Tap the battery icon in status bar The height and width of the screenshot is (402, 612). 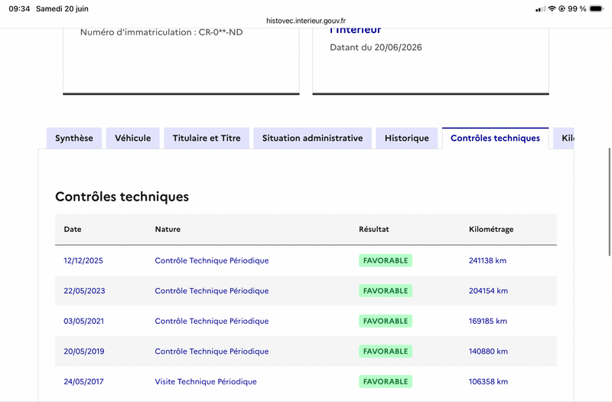(x=597, y=8)
